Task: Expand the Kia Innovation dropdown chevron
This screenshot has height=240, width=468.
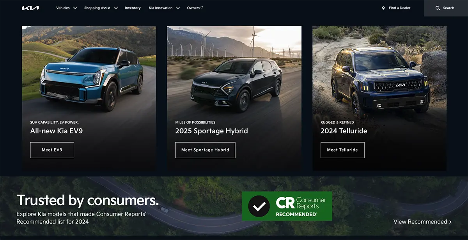Action: 178,8
